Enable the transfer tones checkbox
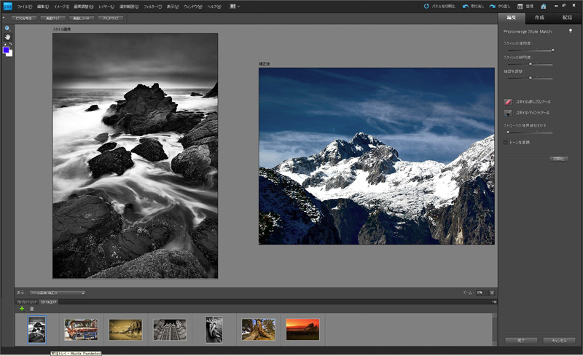This screenshot has width=583, height=356. [506, 142]
